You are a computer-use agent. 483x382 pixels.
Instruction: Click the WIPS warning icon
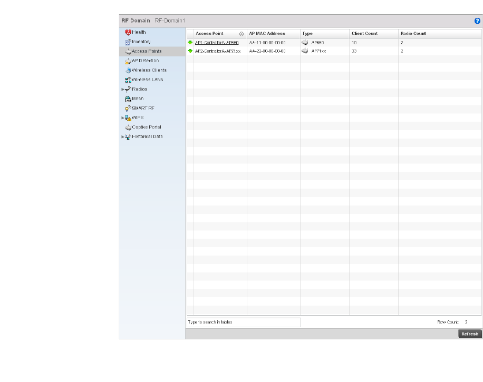(x=128, y=118)
